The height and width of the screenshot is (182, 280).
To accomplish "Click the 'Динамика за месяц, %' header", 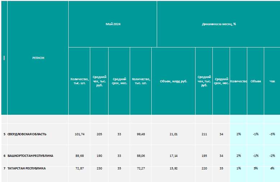I will (x=219, y=24).
